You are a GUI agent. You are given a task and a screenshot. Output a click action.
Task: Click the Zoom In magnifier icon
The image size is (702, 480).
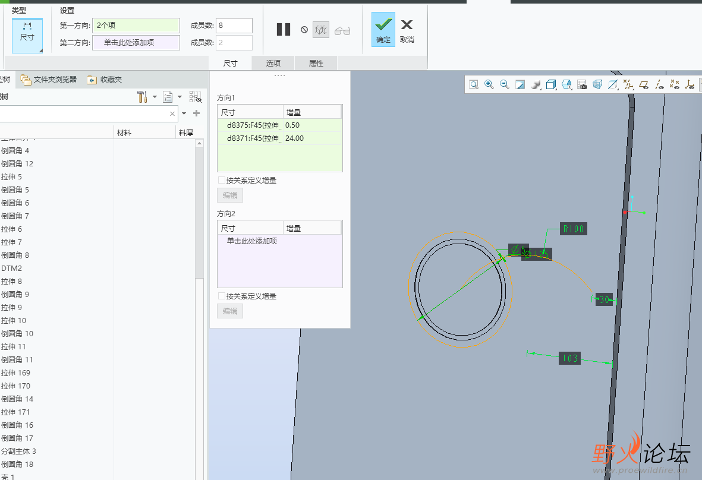489,84
